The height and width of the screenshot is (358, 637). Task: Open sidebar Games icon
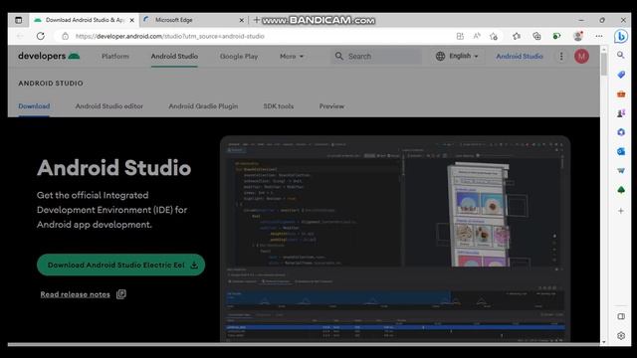(x=621, y=113)
